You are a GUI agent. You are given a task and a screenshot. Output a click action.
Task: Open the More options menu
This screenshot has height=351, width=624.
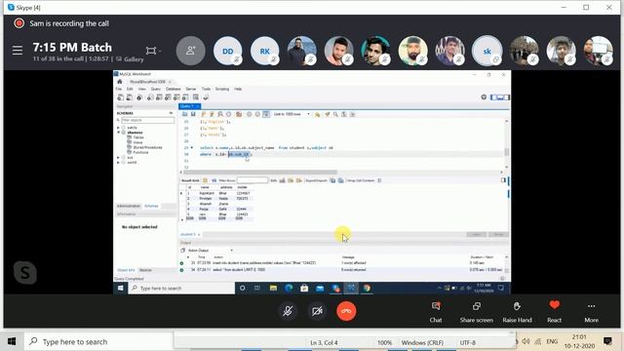pyautogui.click(x=592, y=312)
